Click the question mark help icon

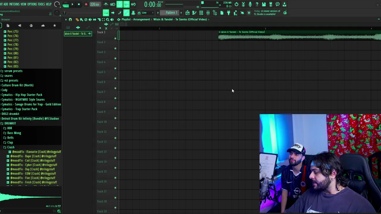pos(257,4)
